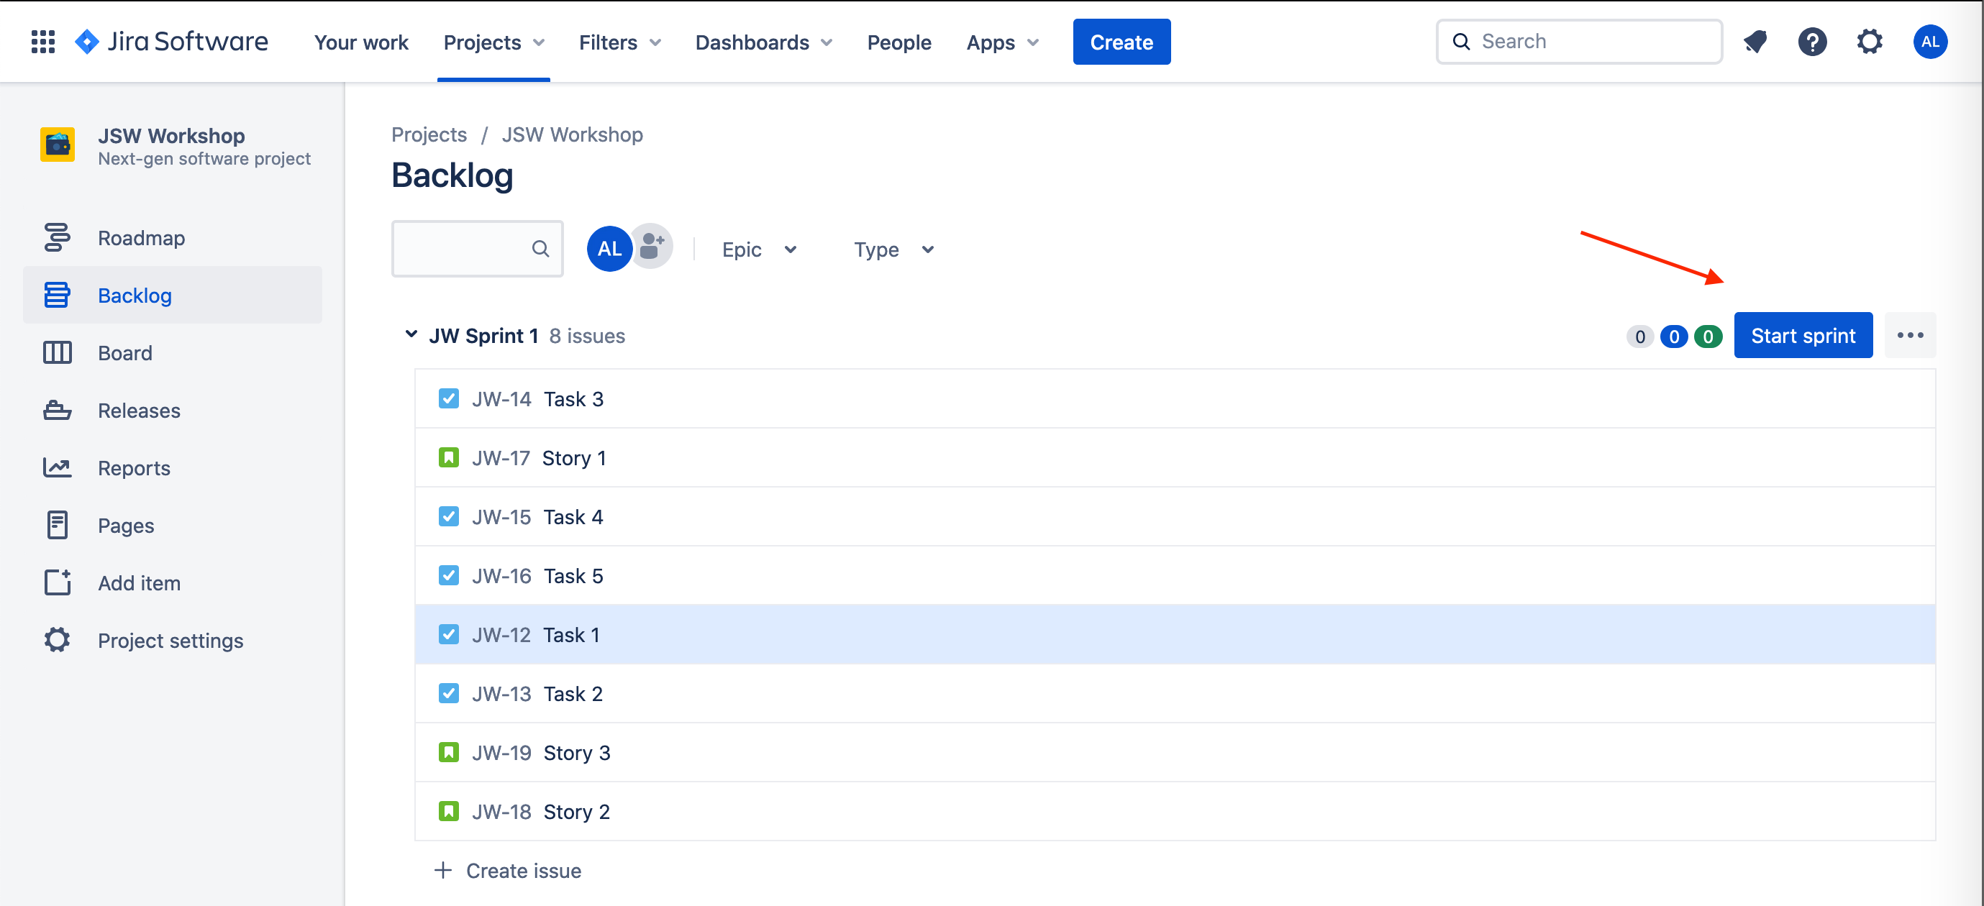This screenshot has width=1984, height=906.
Task: Click the green done count badge
Action: pos(1708,337)
